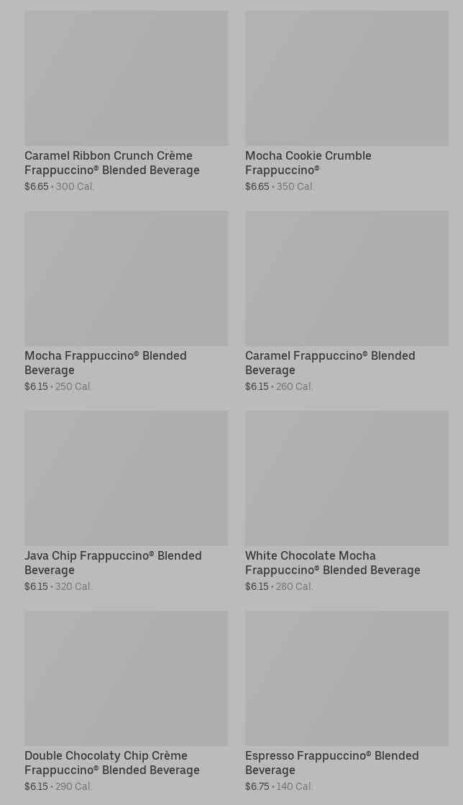The image size is (463, 805).
Task: Click the Mocha Cookie Crumble Frappuccino title
Action: pos(308,163)
